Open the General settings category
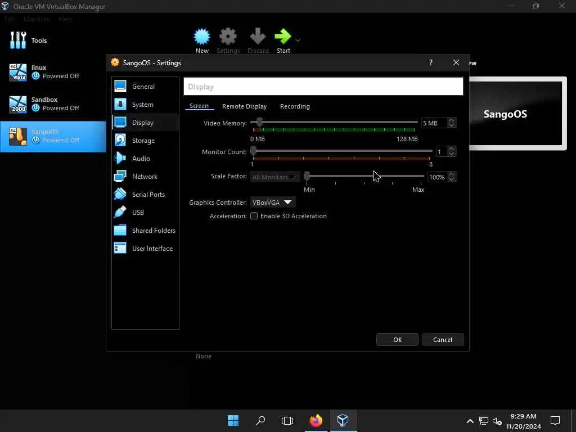 point(145,86)
